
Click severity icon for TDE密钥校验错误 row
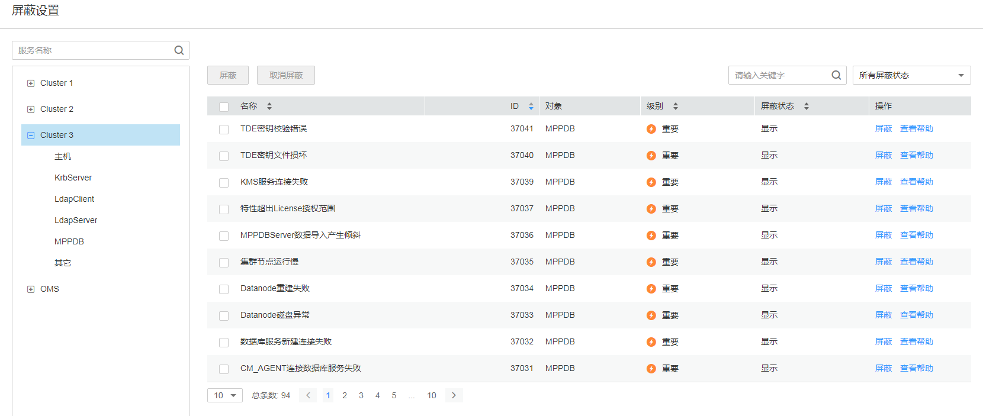point(651,129)
